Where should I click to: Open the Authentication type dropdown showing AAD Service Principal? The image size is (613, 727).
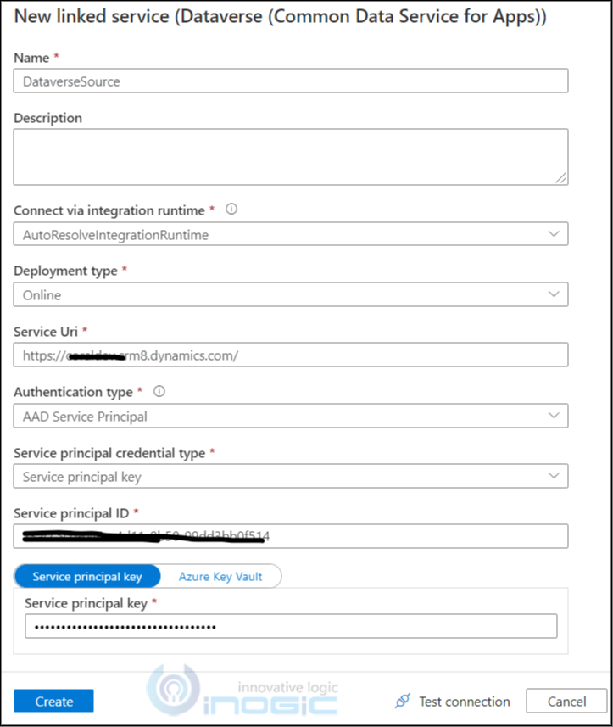[291, 416]
